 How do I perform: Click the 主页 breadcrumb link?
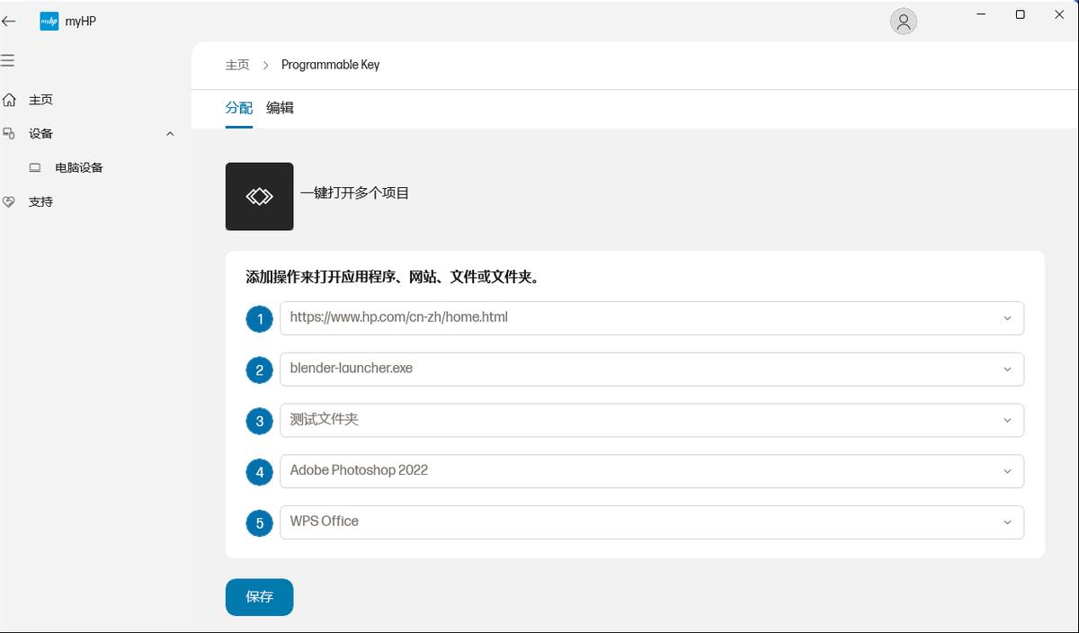pyautogui.click(x=237, y=65)
